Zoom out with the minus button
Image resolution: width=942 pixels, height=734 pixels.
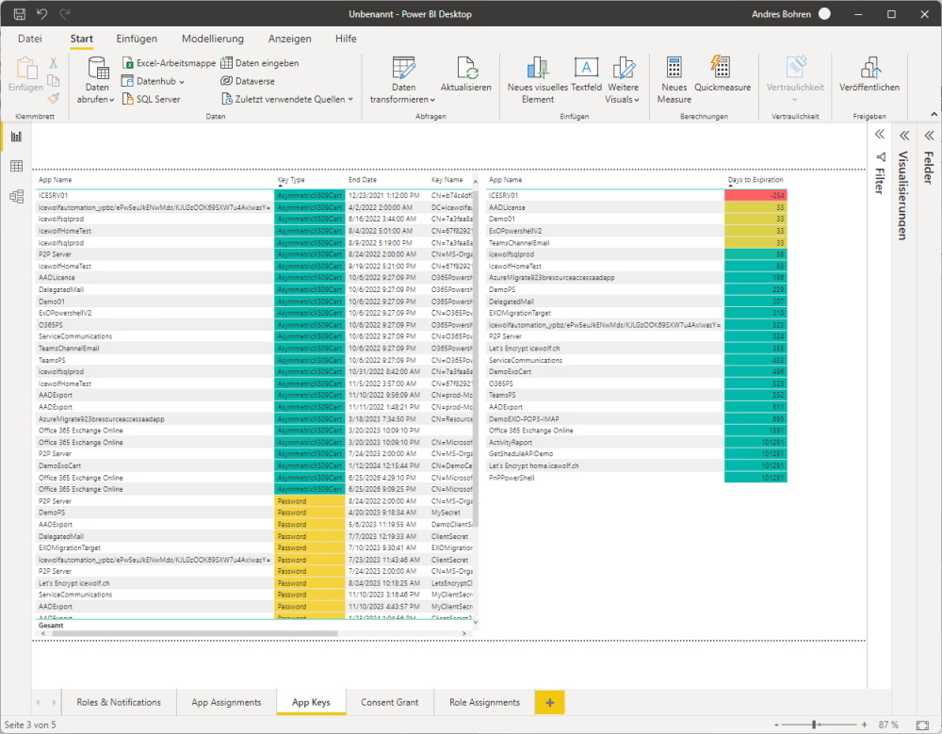[x=776, y=725]
